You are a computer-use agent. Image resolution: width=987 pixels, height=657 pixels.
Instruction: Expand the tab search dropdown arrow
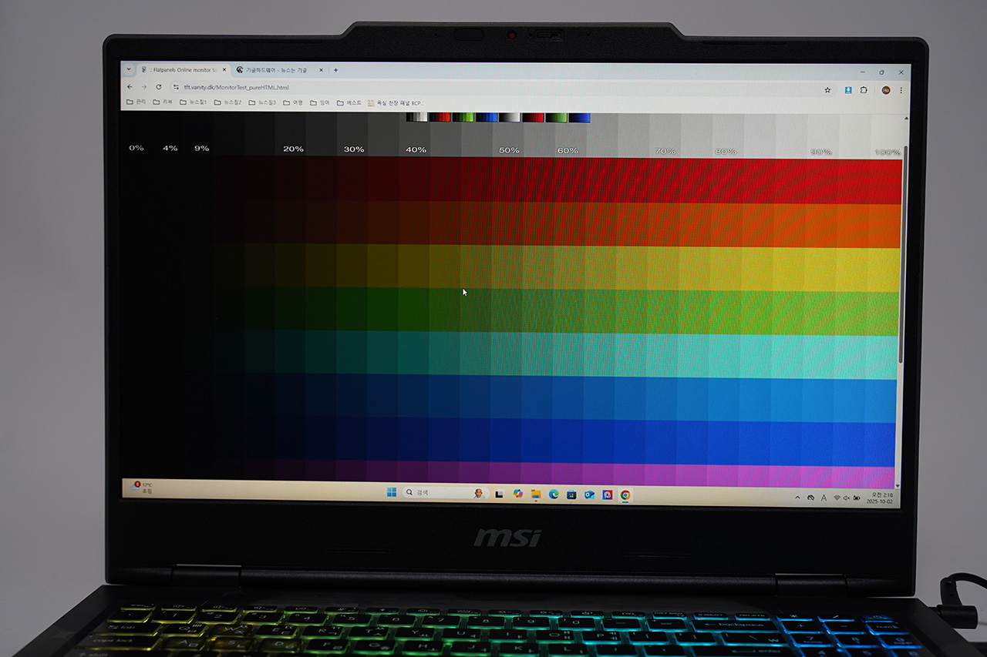point(129,69)
